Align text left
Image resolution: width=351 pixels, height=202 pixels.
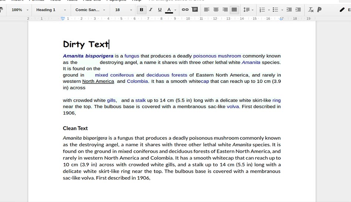pyautogui.click(x=207, y=10)
